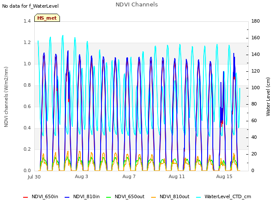Select the NDVI_650in legend label
This screenshot has height=205, width=274.
point(45,196)
